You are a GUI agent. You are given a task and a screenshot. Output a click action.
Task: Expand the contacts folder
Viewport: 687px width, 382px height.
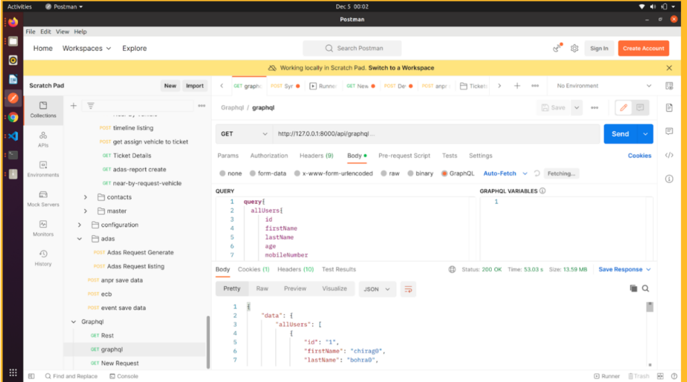[x=85, y=197]
